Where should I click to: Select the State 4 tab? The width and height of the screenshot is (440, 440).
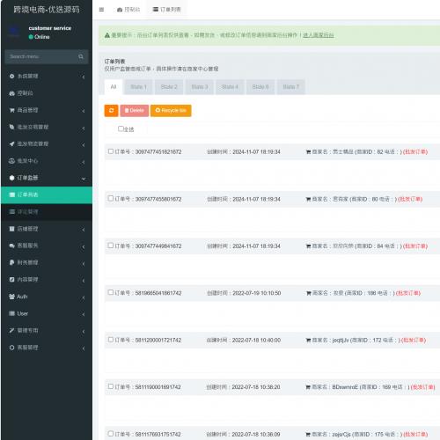pos(230,87)
